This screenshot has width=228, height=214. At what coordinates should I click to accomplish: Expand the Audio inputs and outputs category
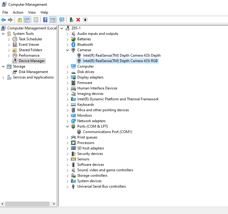click(x=68, y=34)
